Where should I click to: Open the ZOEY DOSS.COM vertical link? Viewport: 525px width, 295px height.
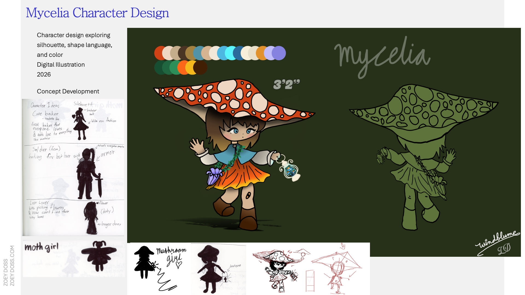[x=12, y=265]
